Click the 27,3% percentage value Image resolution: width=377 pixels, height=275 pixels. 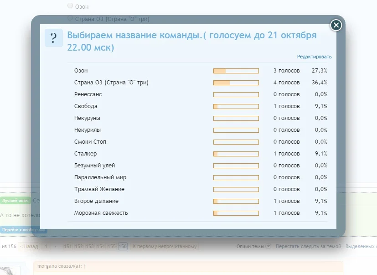320,71
